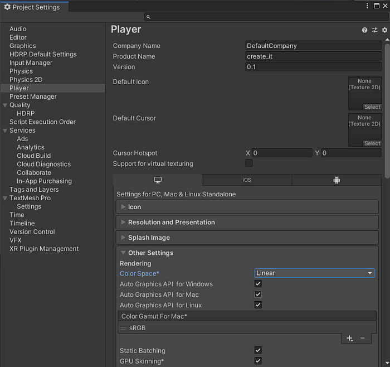Click the minus icon to remove color gamut
This screenshot has height=367, width=390.
[x=363, y=339]
